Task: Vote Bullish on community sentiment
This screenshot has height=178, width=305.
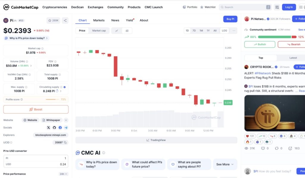Action: pos(260,44)
